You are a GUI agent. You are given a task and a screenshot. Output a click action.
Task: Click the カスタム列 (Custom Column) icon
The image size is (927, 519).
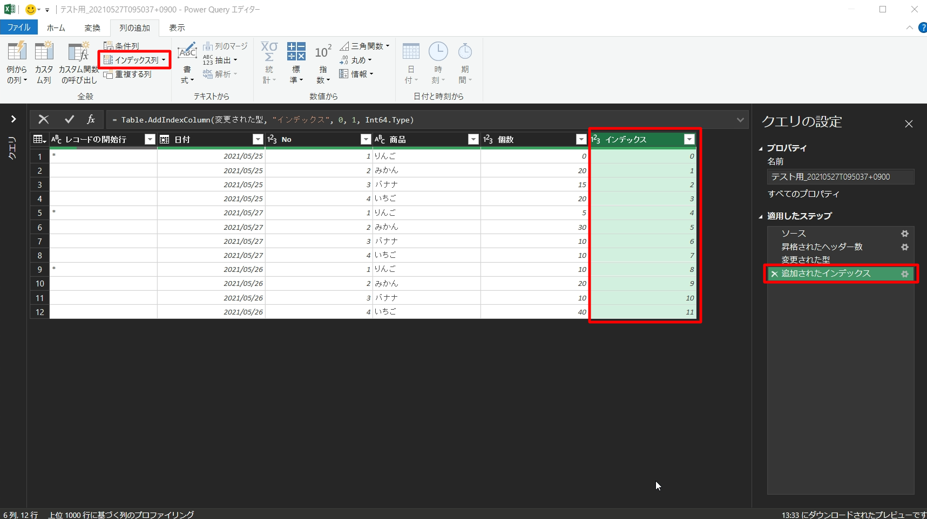coord(44,52)
